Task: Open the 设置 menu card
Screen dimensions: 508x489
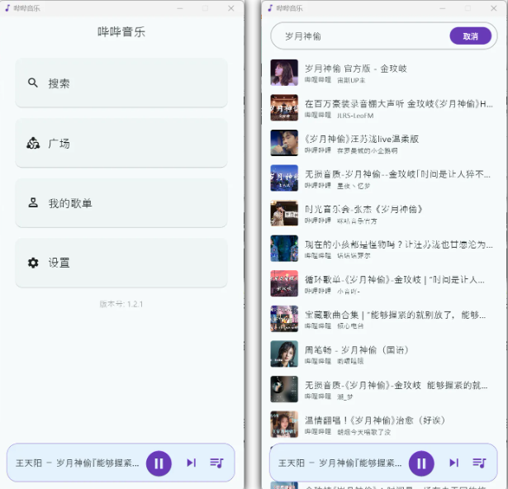Action: tap(121, 263)
